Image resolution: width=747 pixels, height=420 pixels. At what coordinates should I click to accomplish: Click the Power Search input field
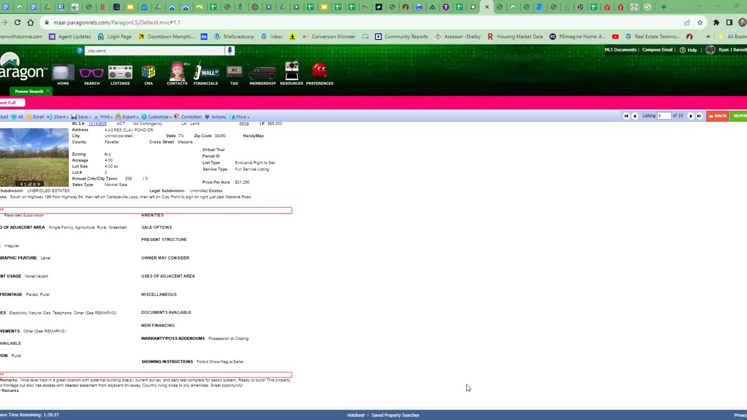[x=155, y=51]
